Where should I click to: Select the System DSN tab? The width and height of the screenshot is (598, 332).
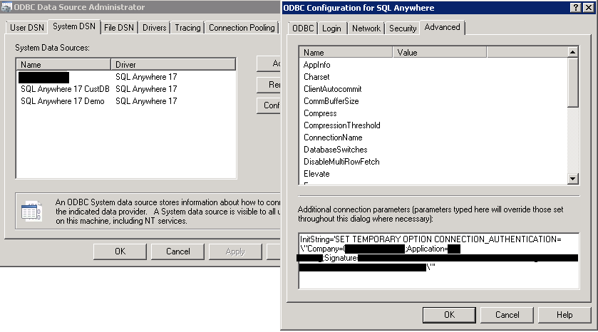(x=74, y=26)
